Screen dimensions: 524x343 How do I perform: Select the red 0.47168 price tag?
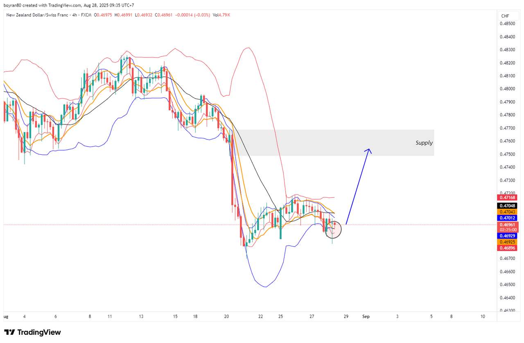[508, 197]
